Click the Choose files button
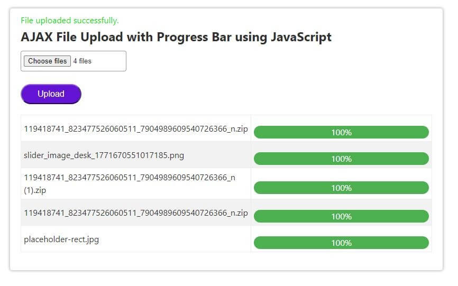The height and width of the screenshot is (286, 458). [x=47, y=61]
